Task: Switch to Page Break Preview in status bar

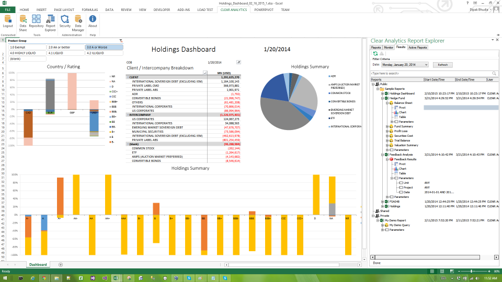Action: pos(452,271)
